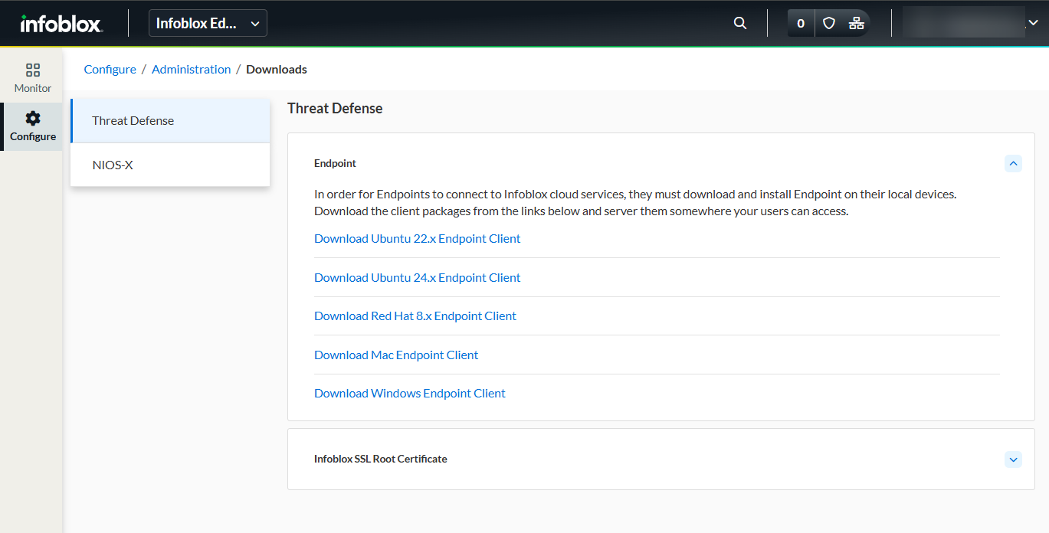Switch to the NIOS-X tab

pyautogui.click(x=170, y=165)
